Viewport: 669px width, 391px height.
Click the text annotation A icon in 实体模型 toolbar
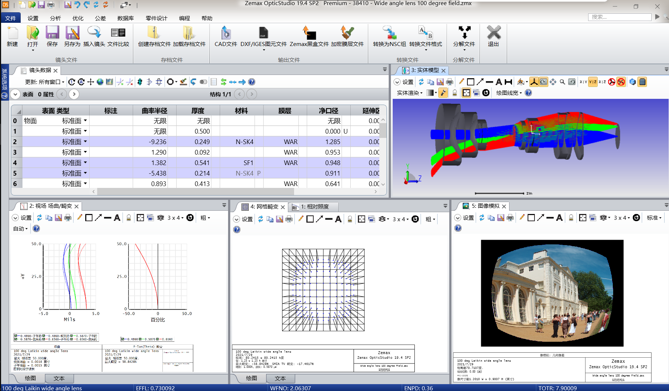pos(499,82)
